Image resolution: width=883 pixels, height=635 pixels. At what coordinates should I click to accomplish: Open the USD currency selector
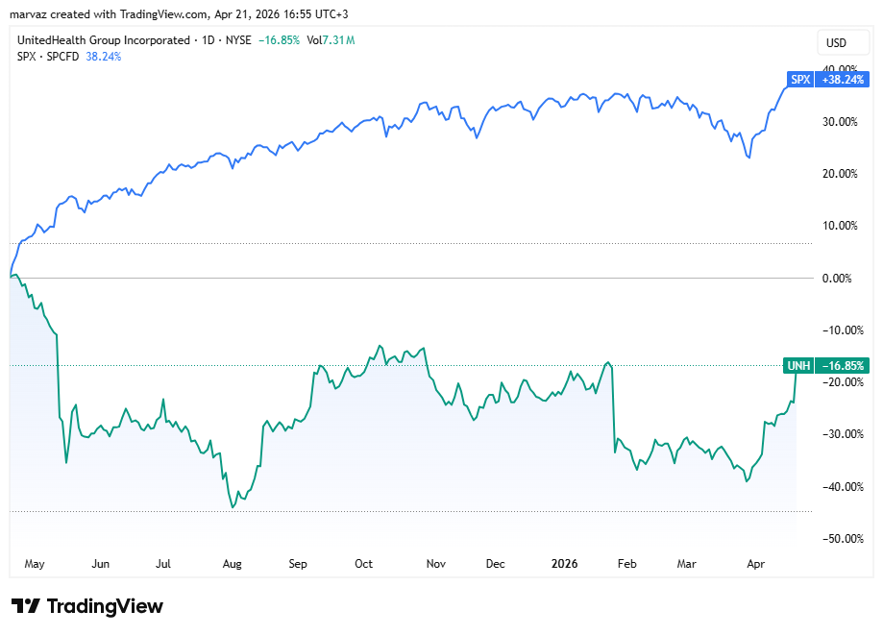(x=836, y=42)
